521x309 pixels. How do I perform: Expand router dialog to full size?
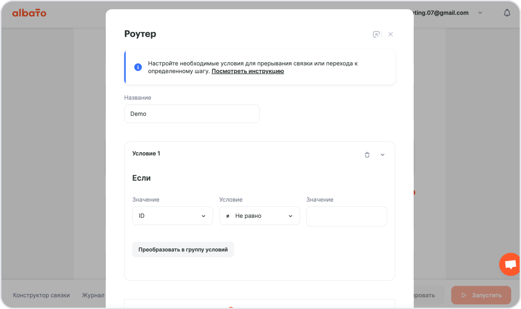376,34
